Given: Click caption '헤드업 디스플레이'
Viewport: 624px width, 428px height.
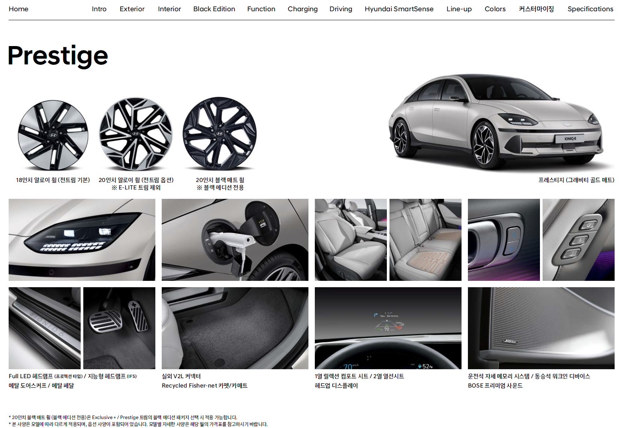Looking at the screenshot, I should (x=336, y=386).
